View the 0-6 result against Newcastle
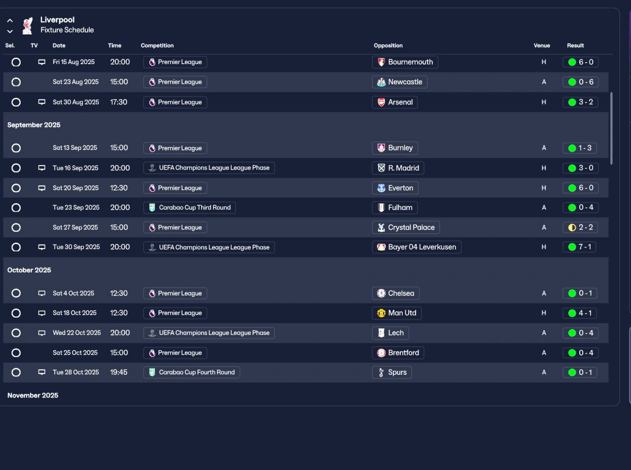The height and width of the screenshot is (470, 631). click(x=581, y=82)
